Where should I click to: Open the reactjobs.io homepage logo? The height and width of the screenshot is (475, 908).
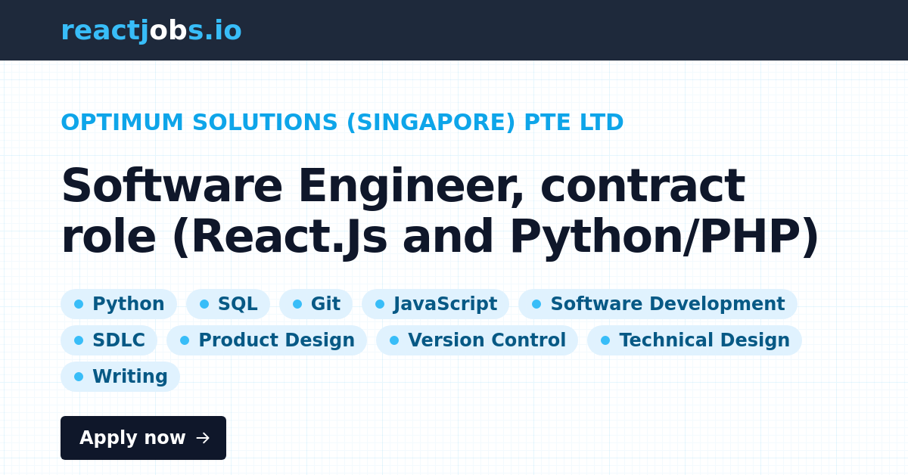coord(151,30)
